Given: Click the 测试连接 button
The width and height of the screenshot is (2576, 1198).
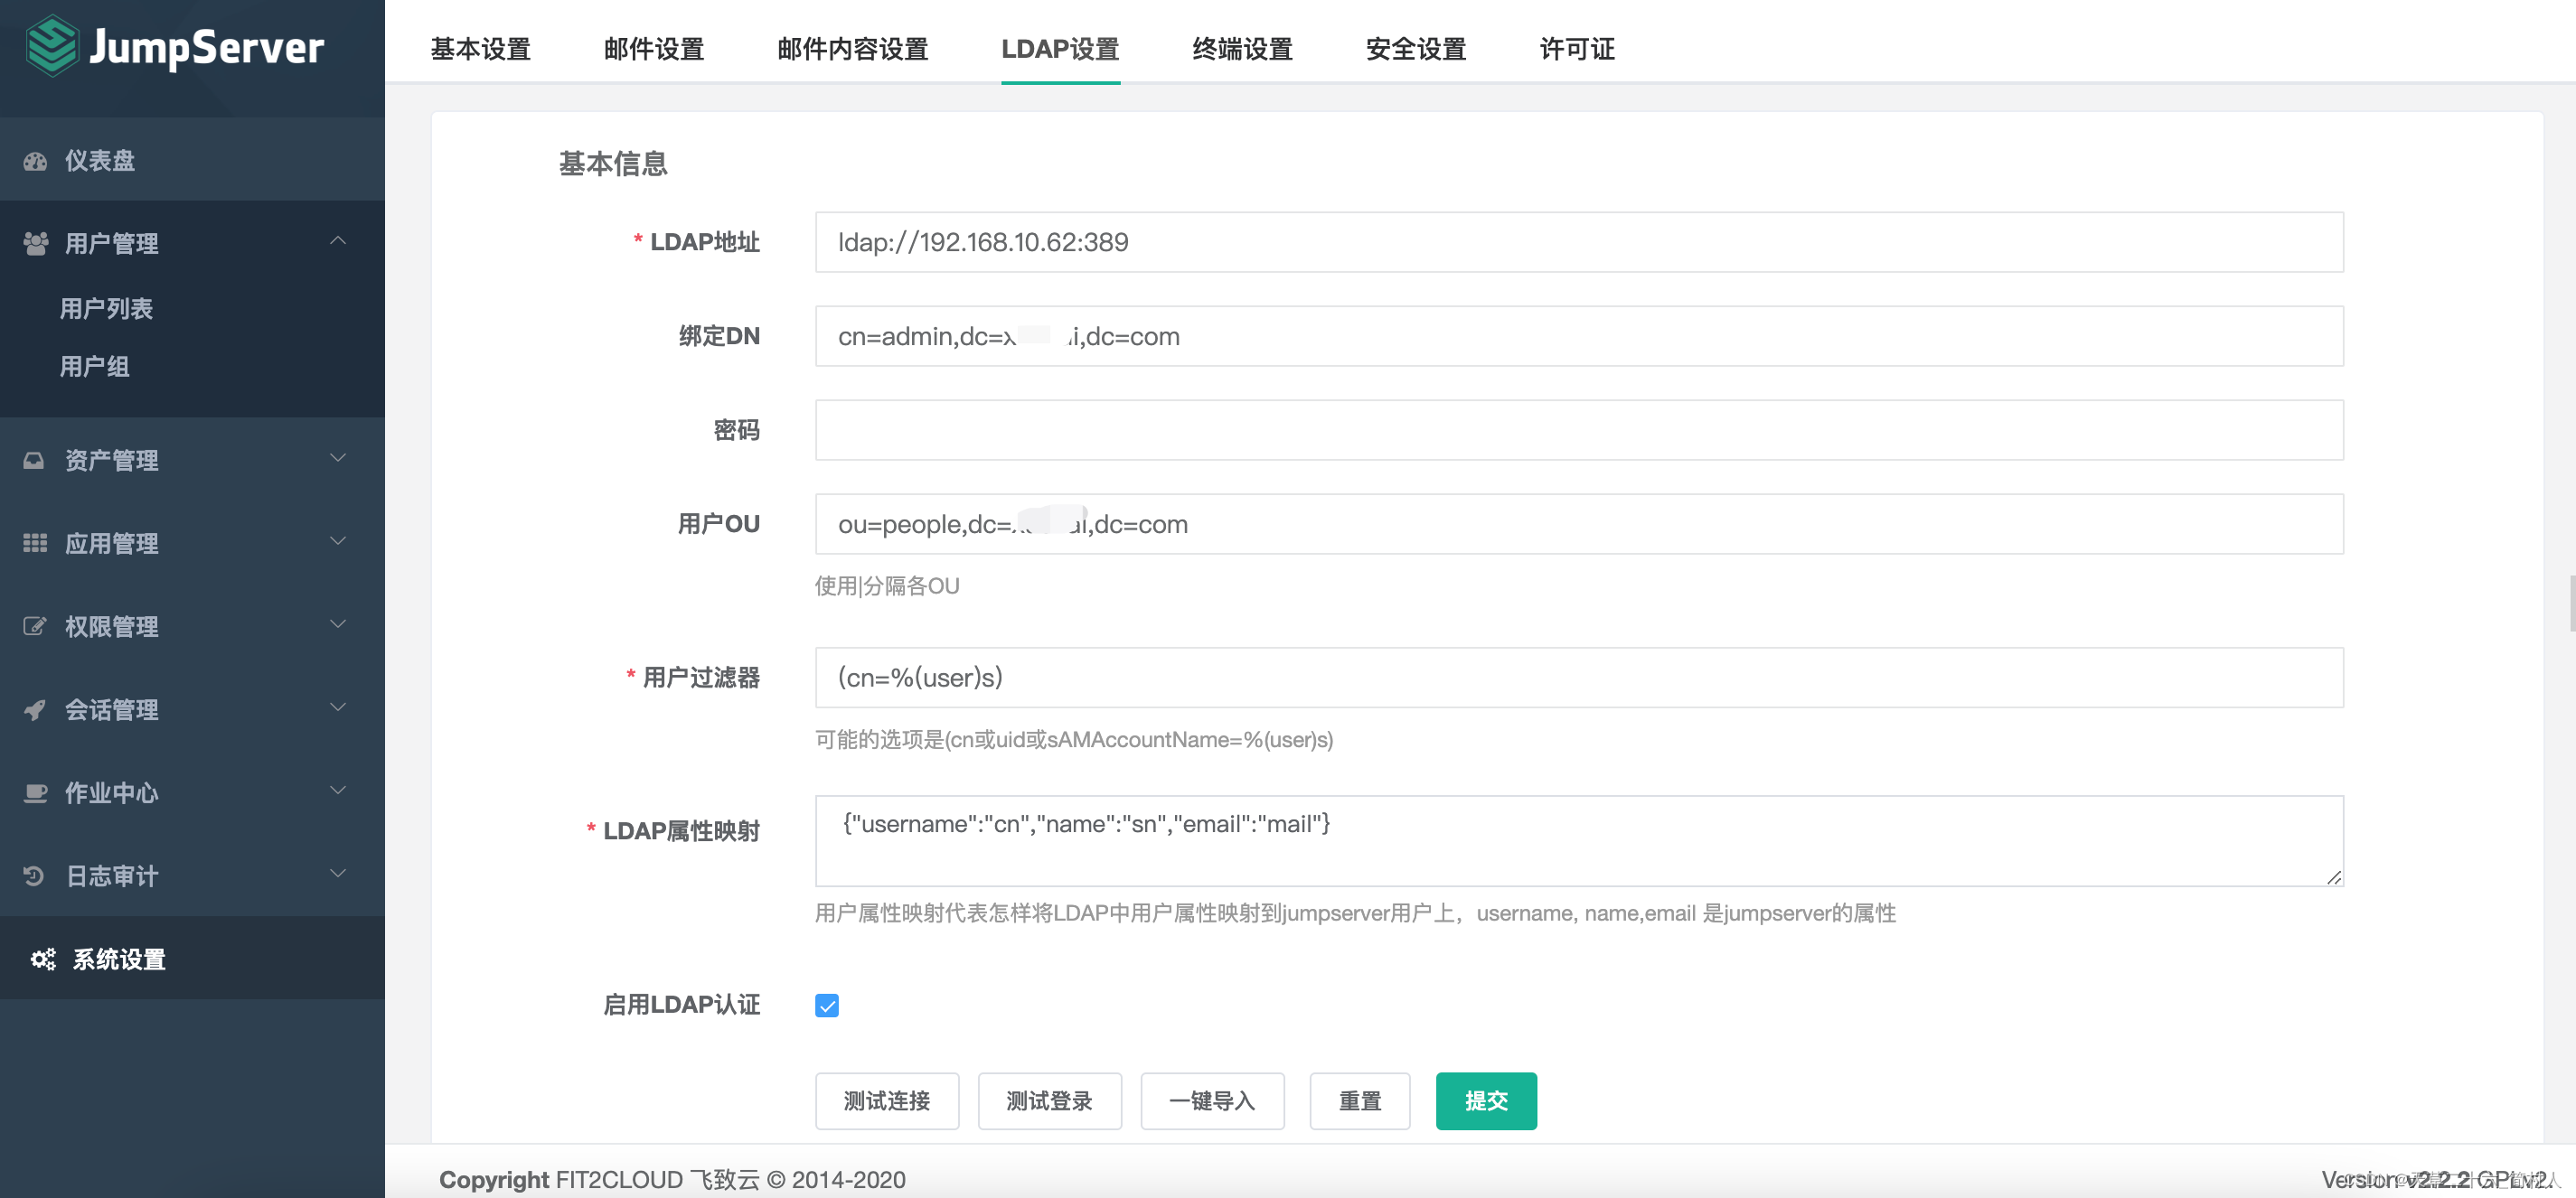Looking at the screenshot, I should 886,1100.
